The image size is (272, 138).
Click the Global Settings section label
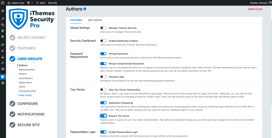pyautogui.click(x=80, y=28)
